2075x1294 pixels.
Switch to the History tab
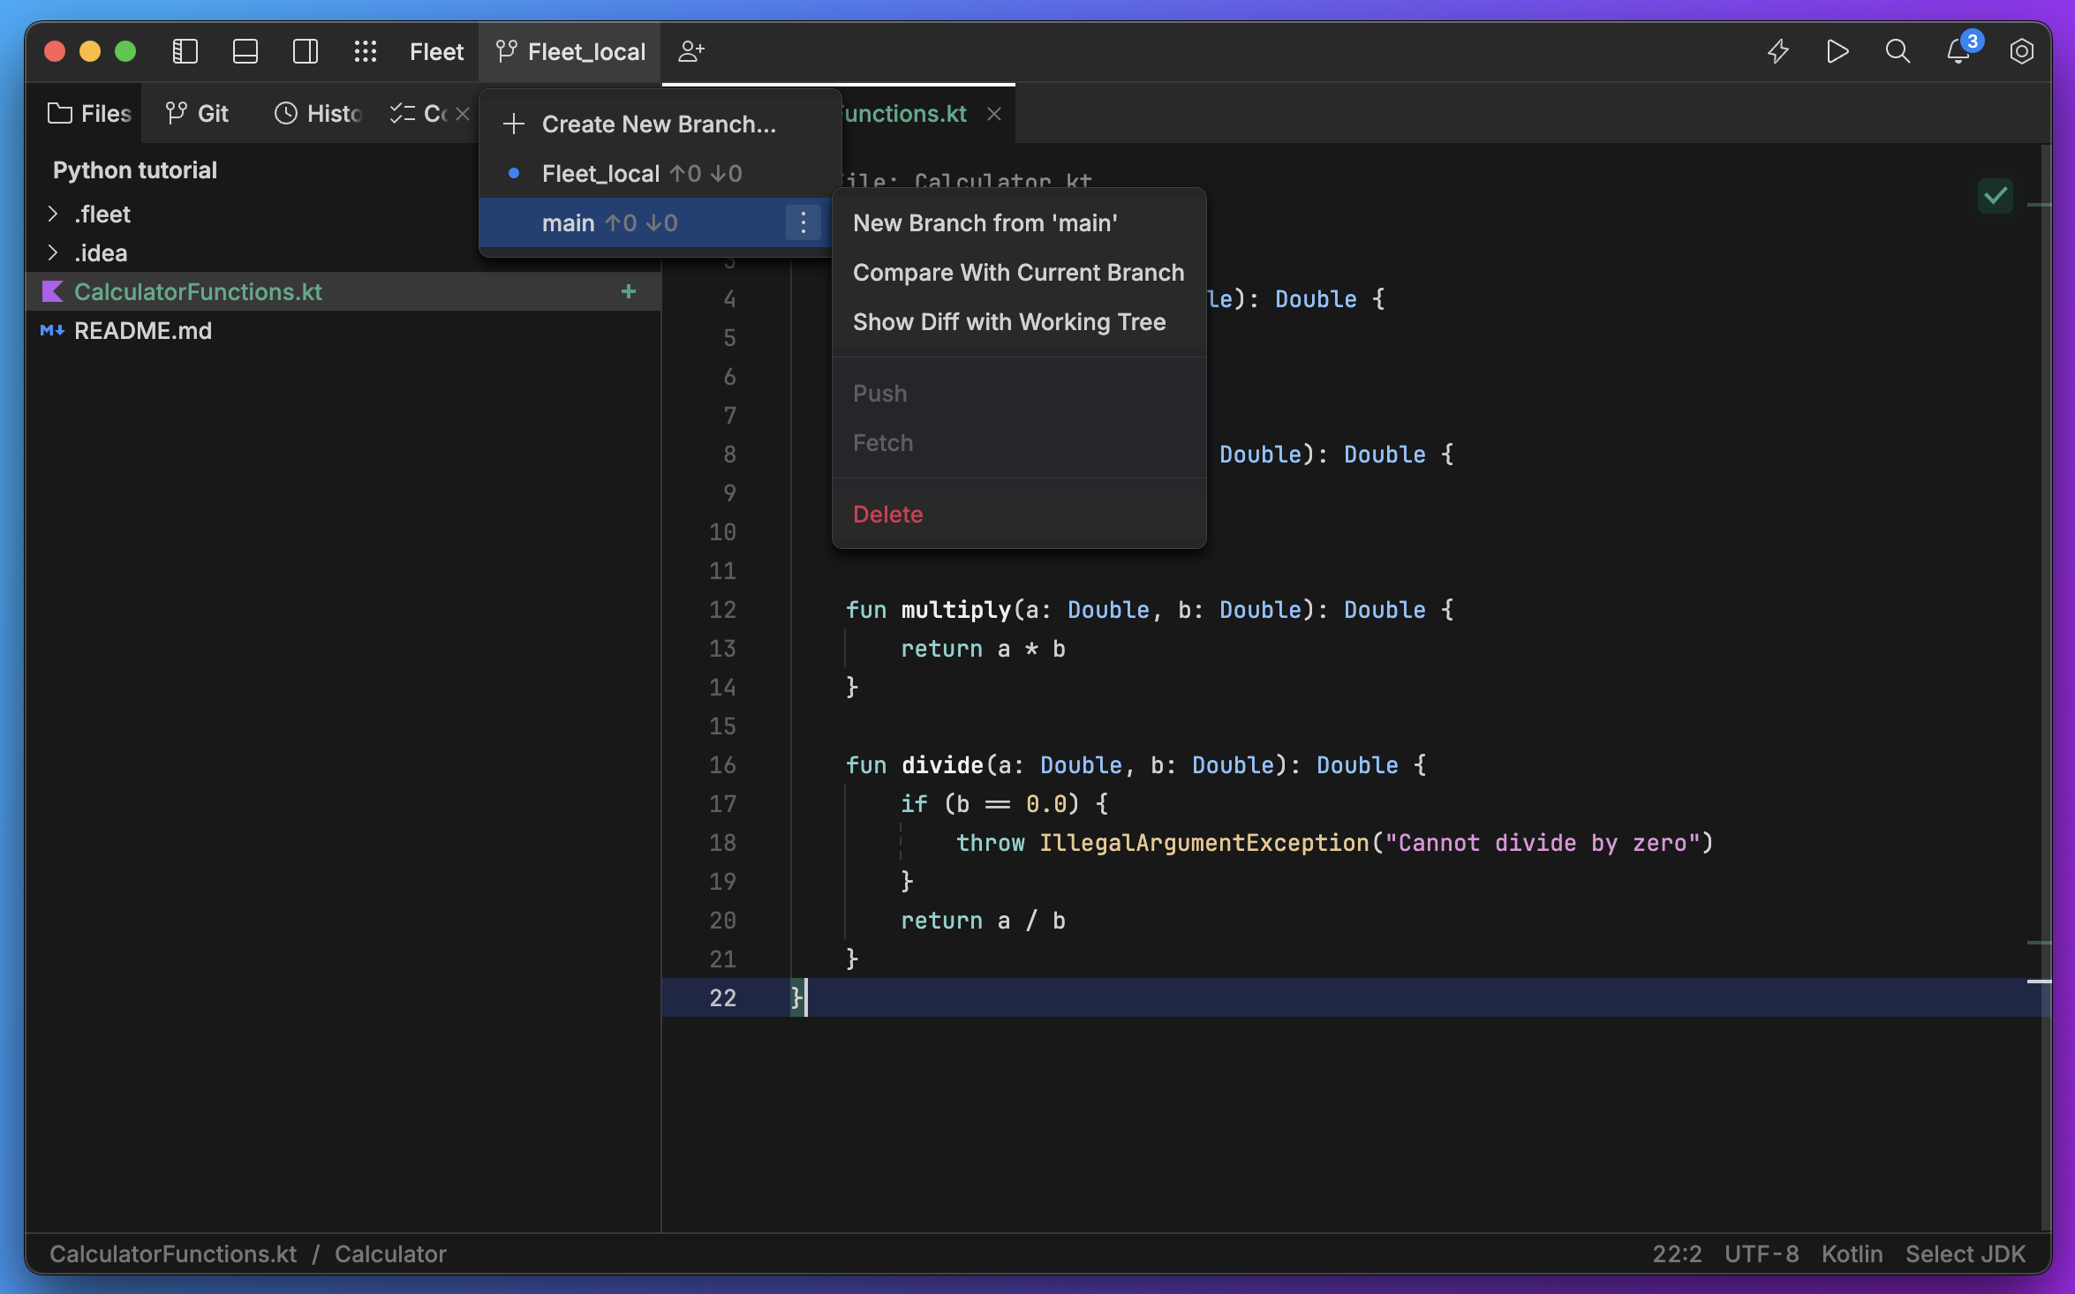pyautogui.click(x=318, y=113)
